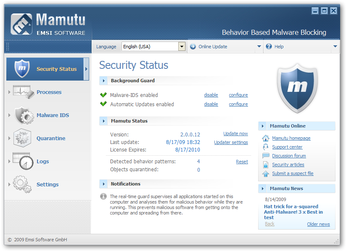Reset detected behavior patterns count
The width and height of the screenshot is (346, 251).
(242, 162)
